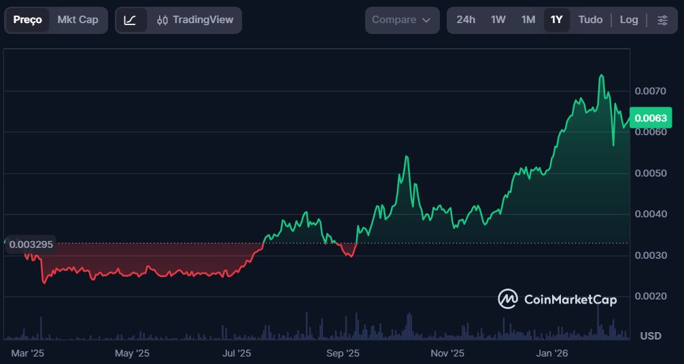Image resolution: width=684 pixels, height=364 pixels.
Task: Click the Sep '25 date label
Action: click(x=343, y=354)
